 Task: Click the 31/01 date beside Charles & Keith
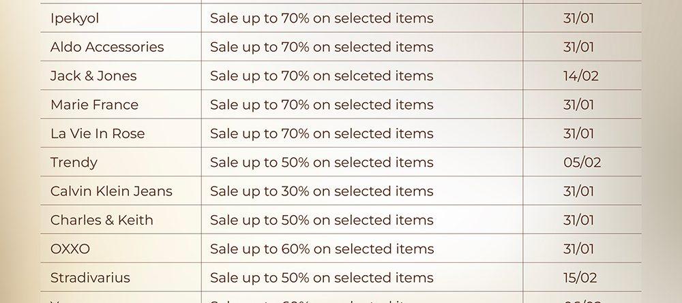tap(578, 220)
